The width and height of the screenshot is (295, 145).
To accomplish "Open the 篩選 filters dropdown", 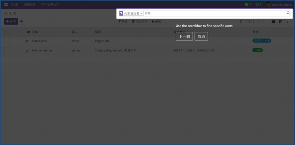I will pyautogui.click(x=123, y=21).
